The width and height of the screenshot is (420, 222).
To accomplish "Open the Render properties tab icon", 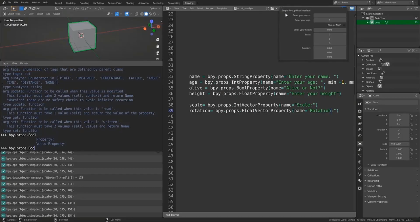I will point(360,111).
